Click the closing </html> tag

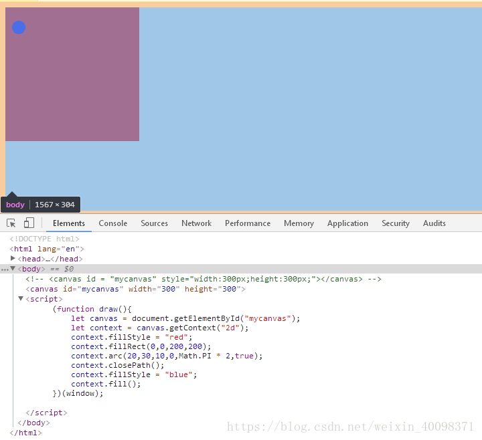[25, 433]
